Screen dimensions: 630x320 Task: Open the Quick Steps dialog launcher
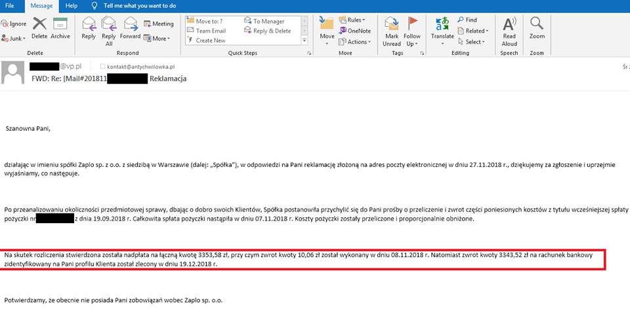tap(309, 53)
